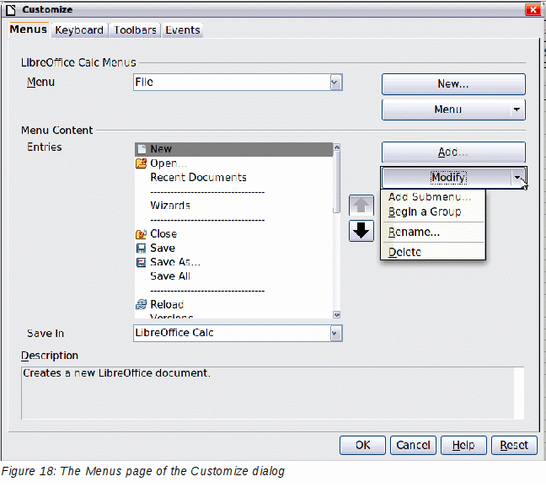Select separator line below Recent Documents

207,192
